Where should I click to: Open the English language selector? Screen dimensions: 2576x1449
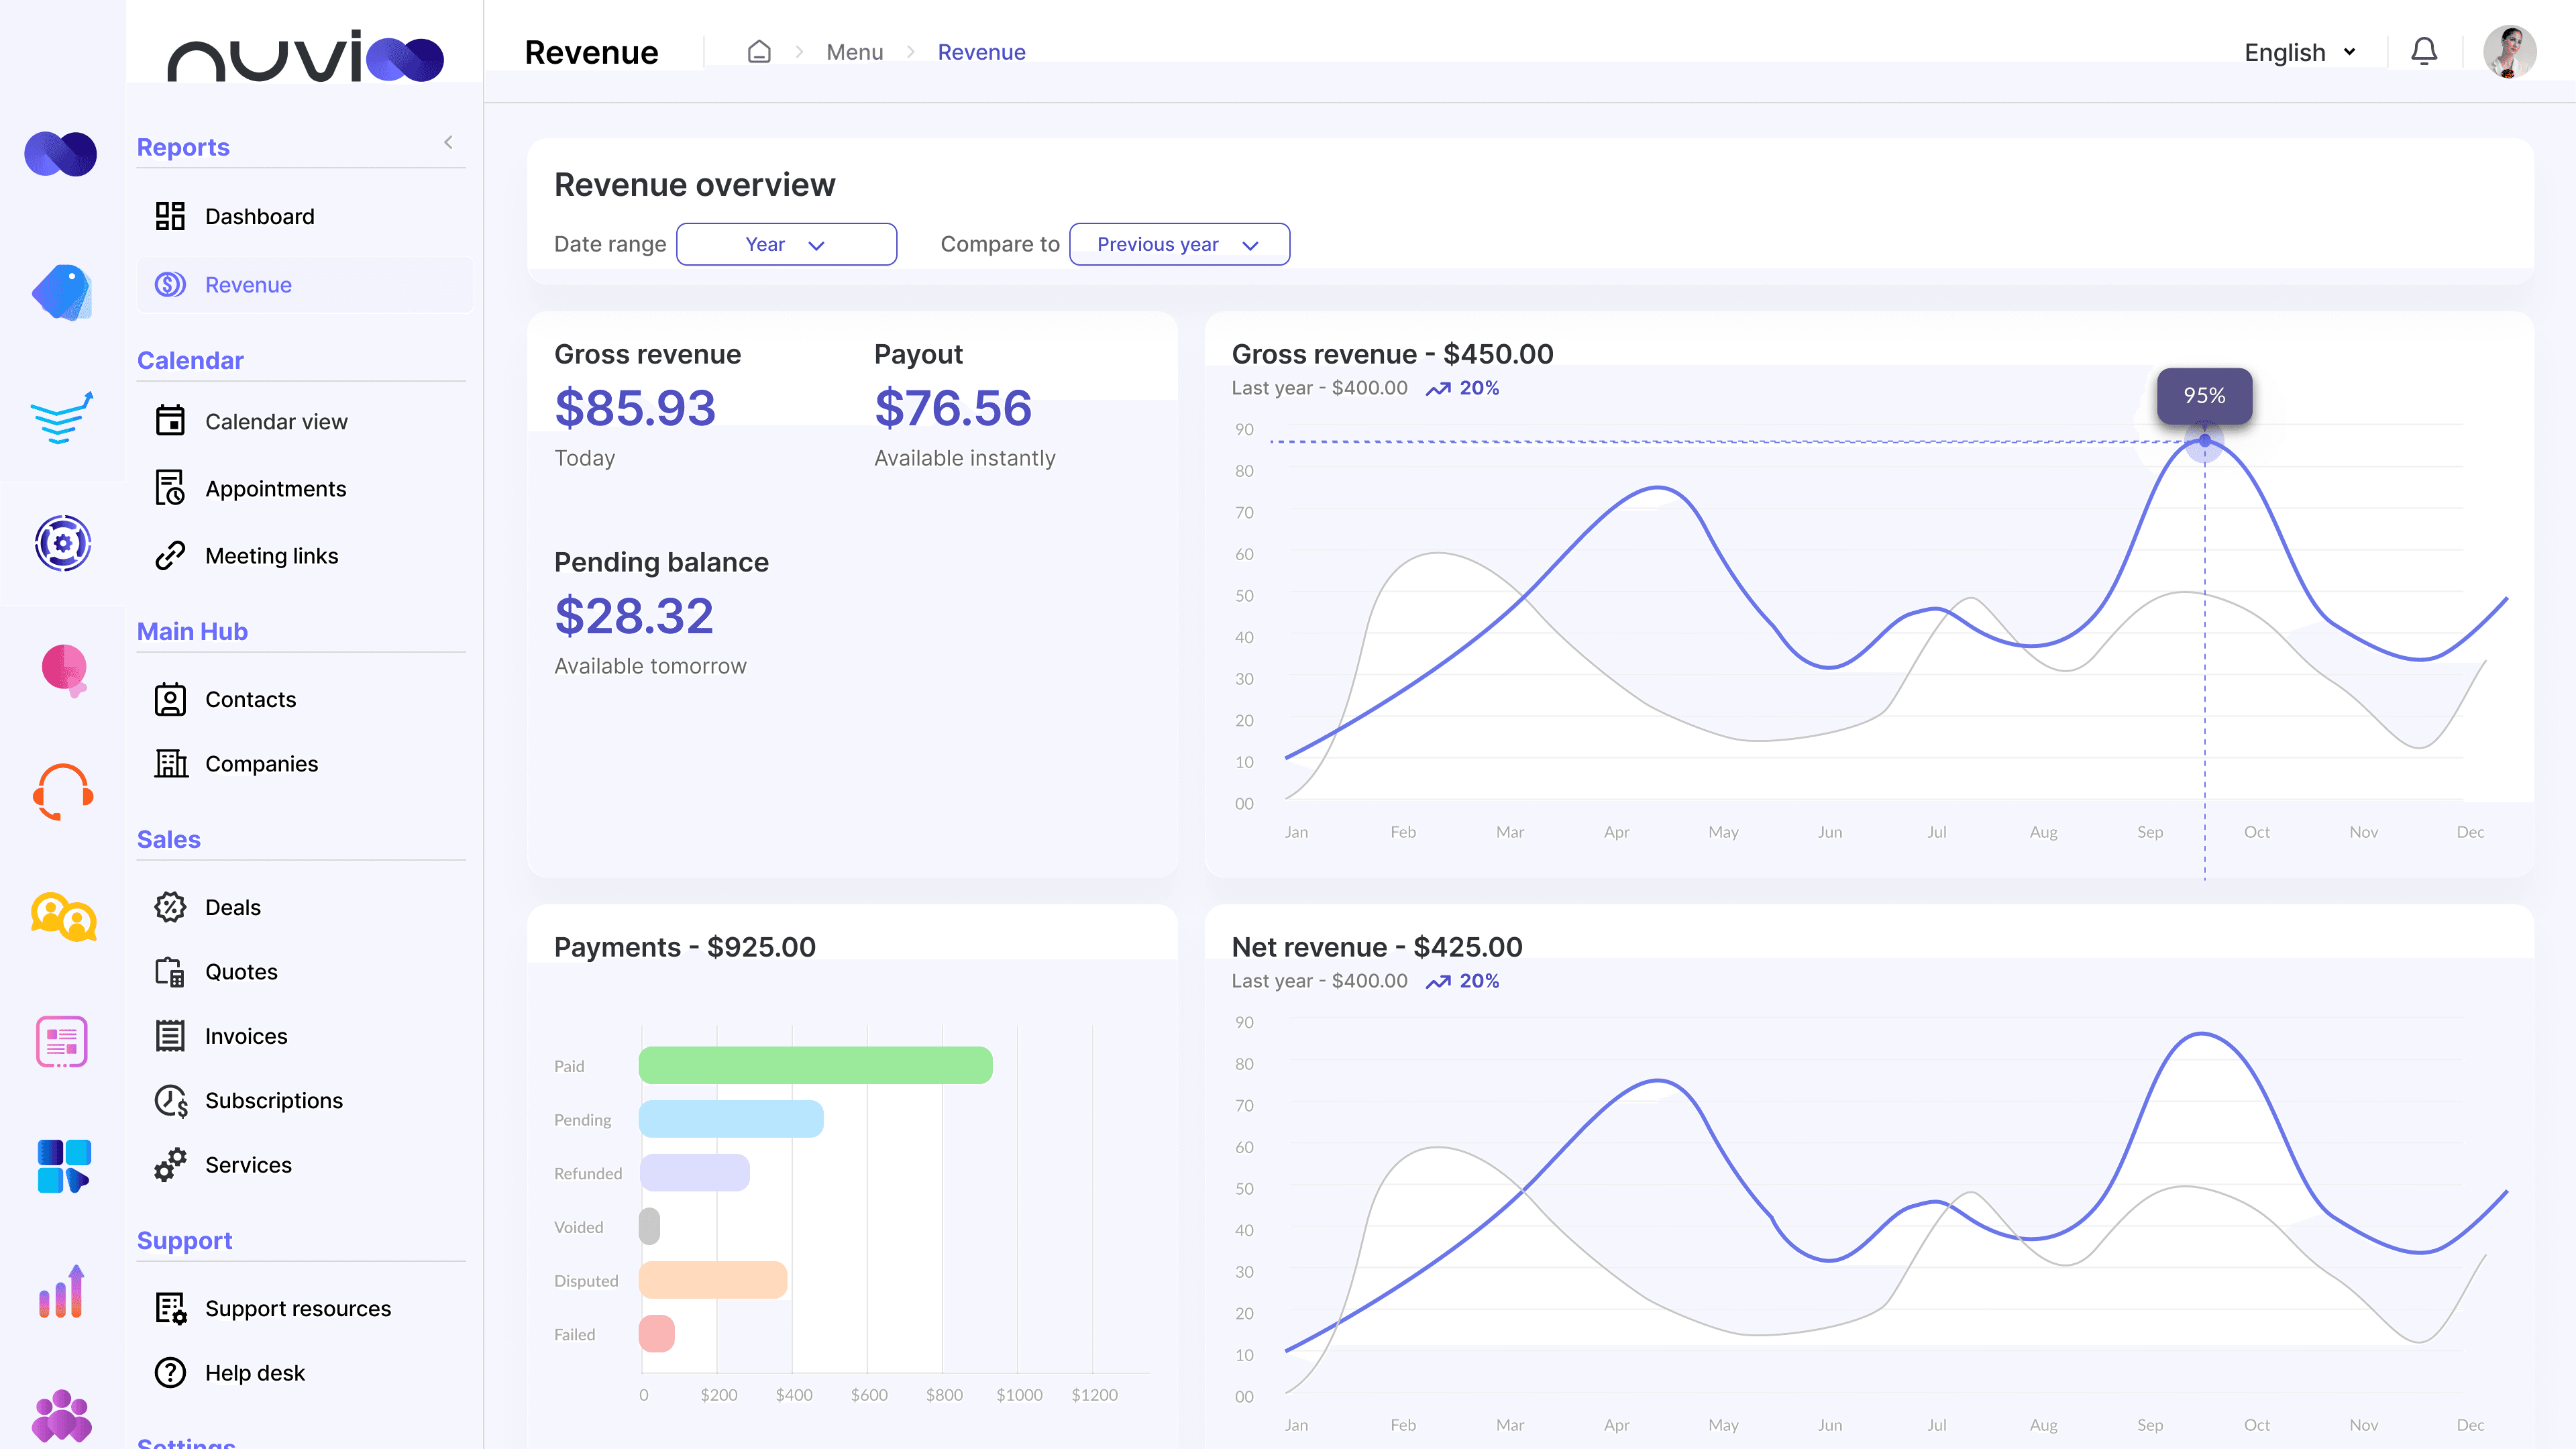pyautogui.click(x=2299, y=52)
